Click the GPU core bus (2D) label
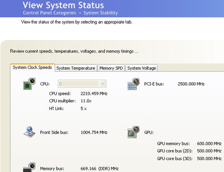The image size is (224, 172). coord(175,151)
